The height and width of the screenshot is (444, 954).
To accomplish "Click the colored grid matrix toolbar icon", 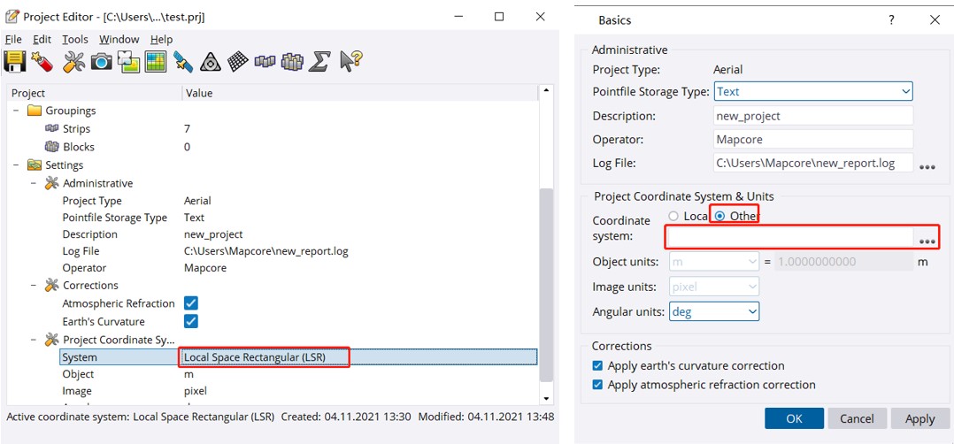I will click(156, 61).
